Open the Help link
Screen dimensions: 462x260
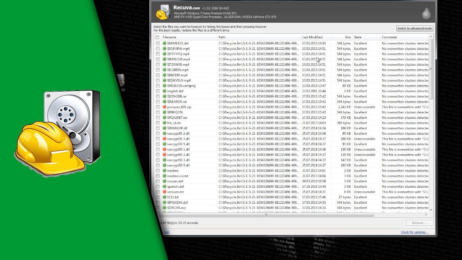(x=166, y=232)
